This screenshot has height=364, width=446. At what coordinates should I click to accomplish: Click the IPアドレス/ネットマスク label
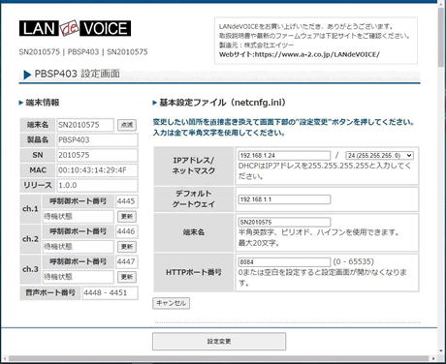point(194,166)
